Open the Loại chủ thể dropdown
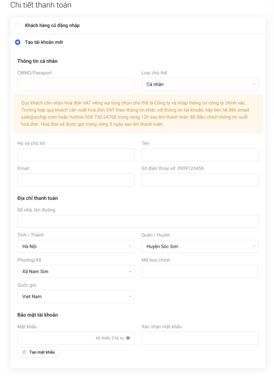The height and width of the screenshot is (377, 274). click(200, 84)
